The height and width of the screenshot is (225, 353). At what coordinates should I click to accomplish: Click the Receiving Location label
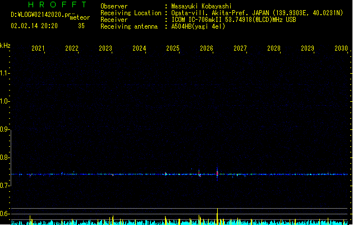point(131,13)
